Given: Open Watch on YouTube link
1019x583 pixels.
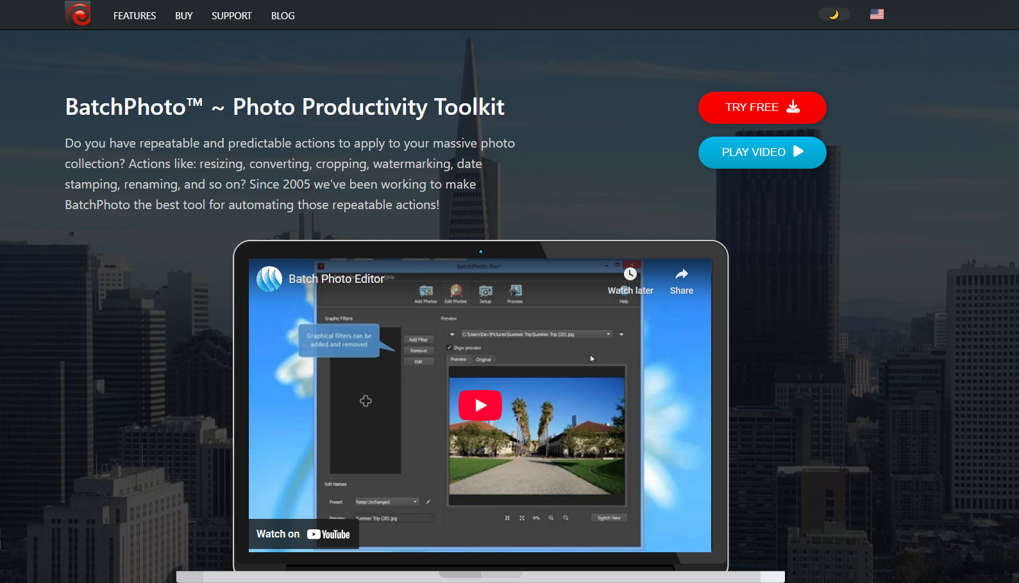Looking at the screenshot, I should 303,534.
